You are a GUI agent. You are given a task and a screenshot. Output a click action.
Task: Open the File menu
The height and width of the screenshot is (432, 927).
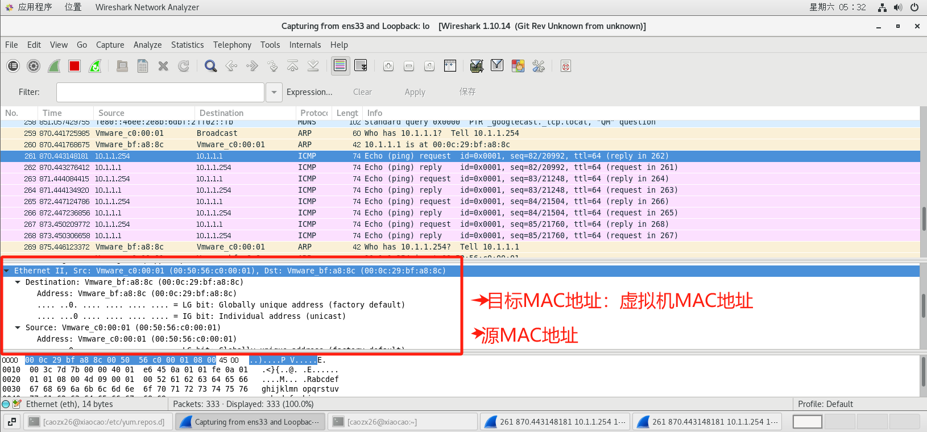tap(11, 45)
